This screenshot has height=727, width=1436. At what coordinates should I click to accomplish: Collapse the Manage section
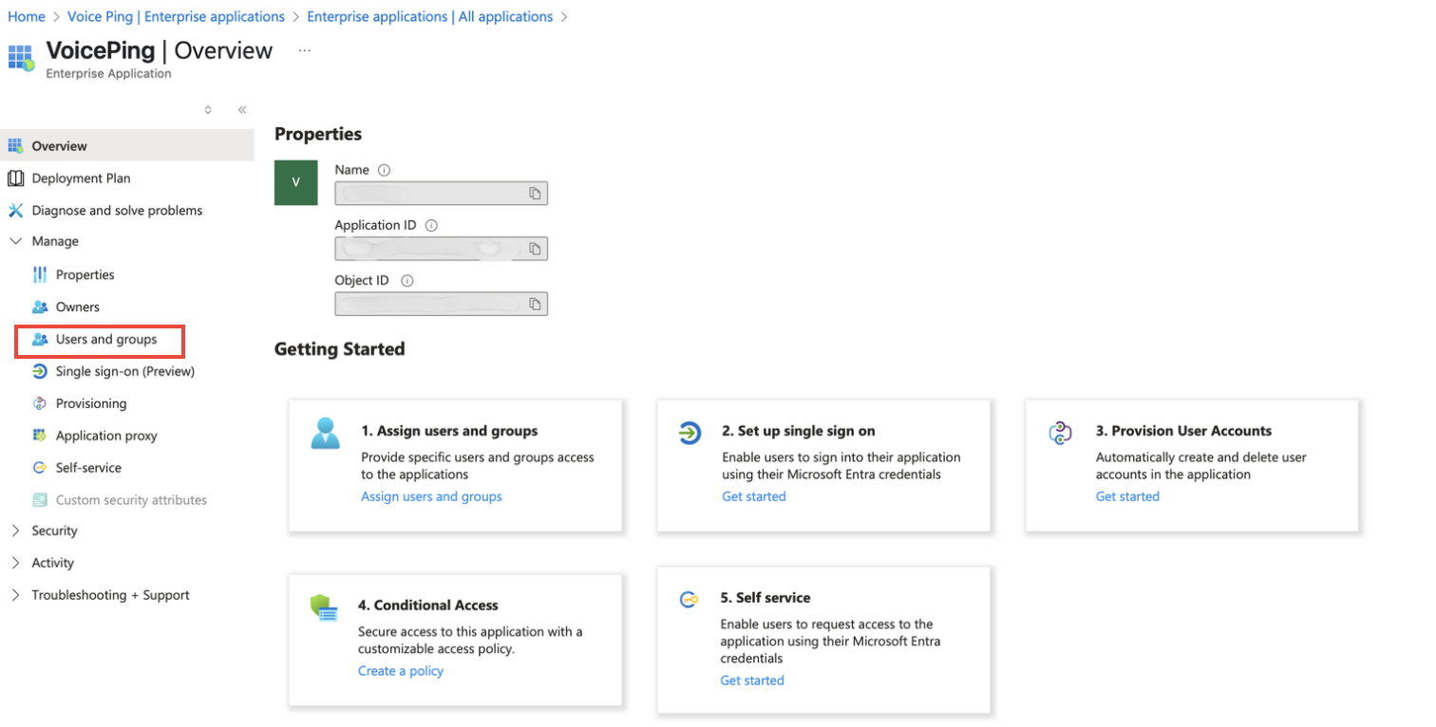15,242
